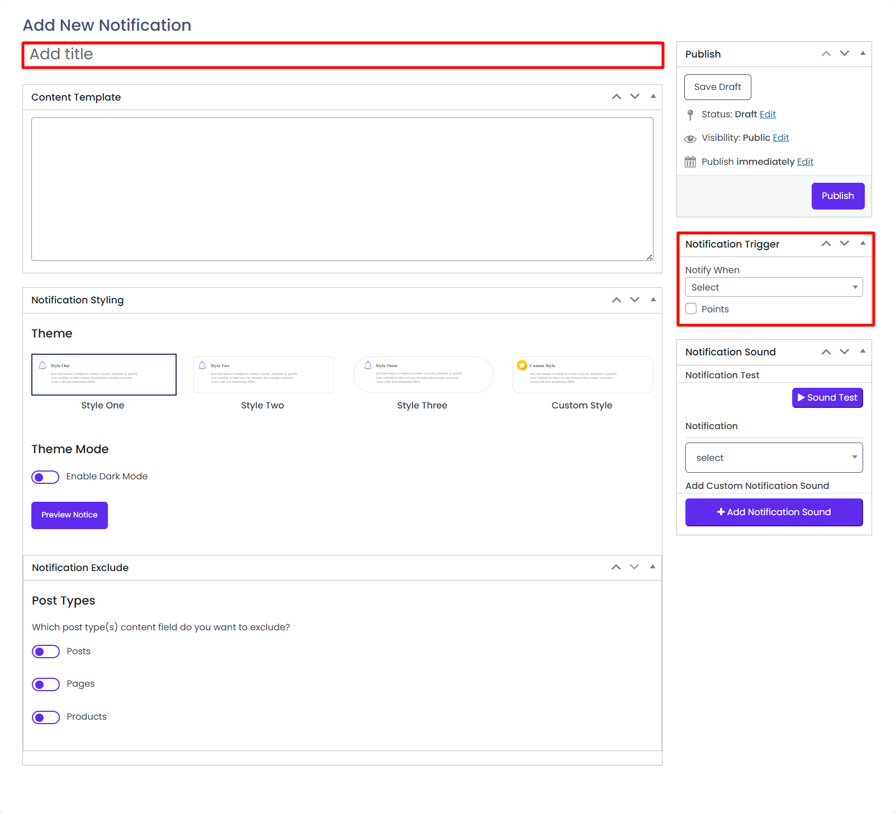Click the Add title field
The width and height of the screenshot is (895, 813).
point(343,55)
